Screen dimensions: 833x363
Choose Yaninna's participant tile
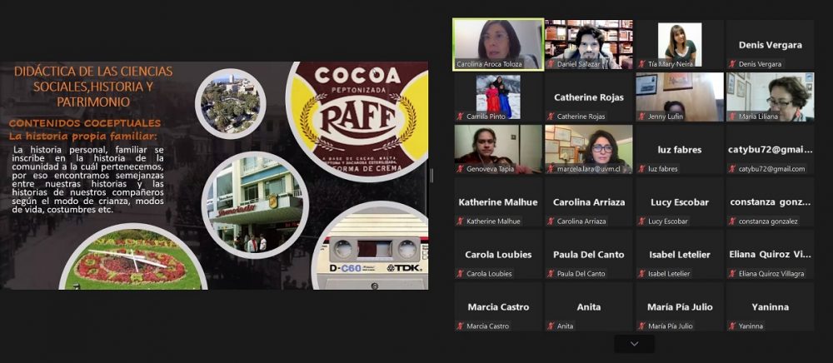pyautogui.click(x=771, y=306)
